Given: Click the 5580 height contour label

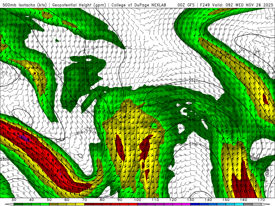Looking at the screenshot, I should click(191, 100).
